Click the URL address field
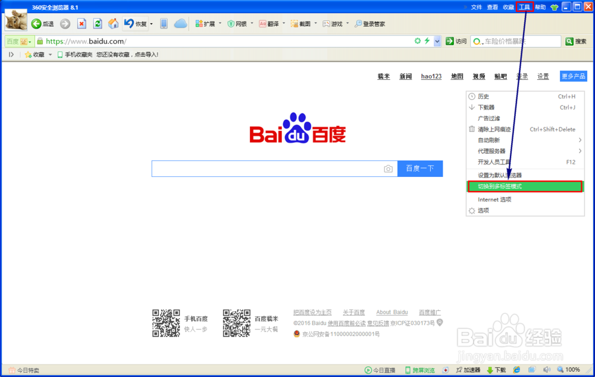This screenshot has height=377, width=595. click(228, 41)
